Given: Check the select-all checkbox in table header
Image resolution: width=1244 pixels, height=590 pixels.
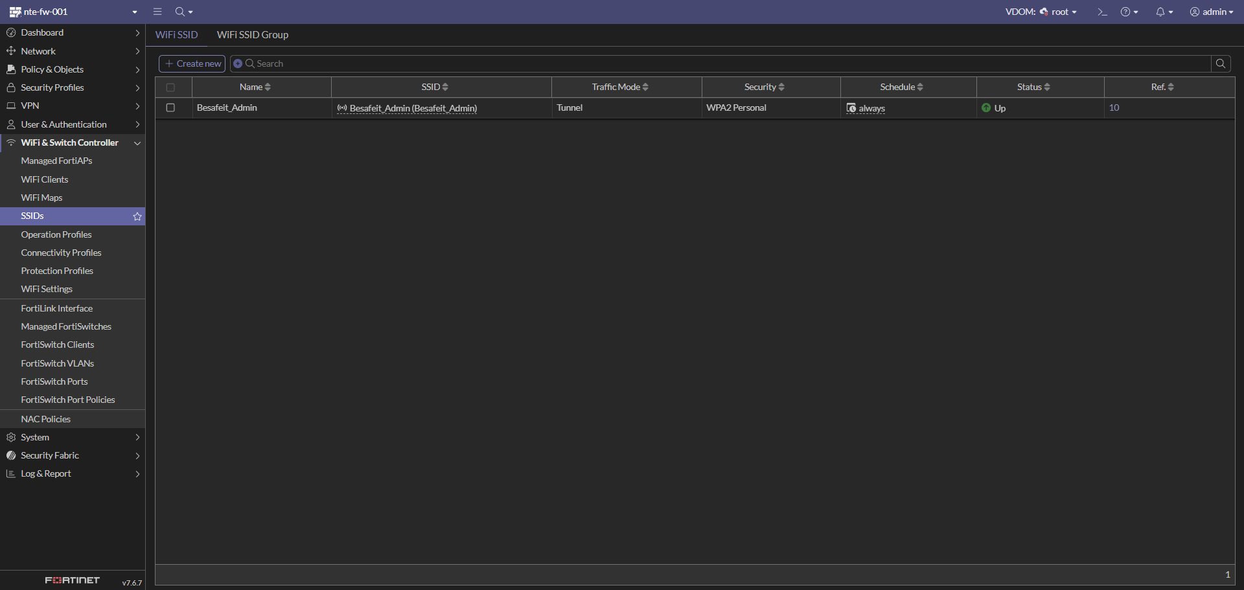Looking at the screenshot, I should click(170, 87).
